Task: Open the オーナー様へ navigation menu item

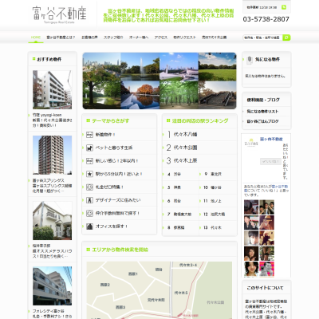Action: (139, 37)
